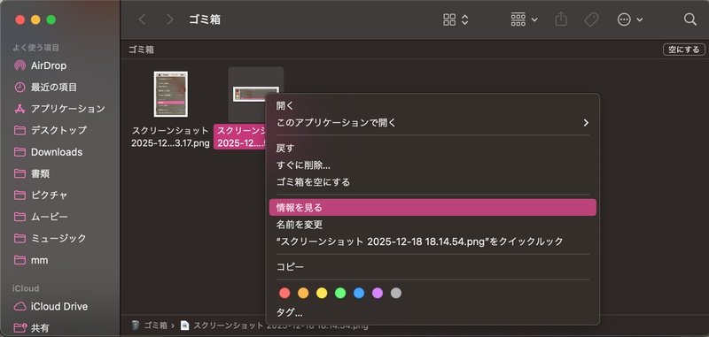Go to アプリケーション folder
The width and height of the screenshot is (709, 337).
pos(68,109)
